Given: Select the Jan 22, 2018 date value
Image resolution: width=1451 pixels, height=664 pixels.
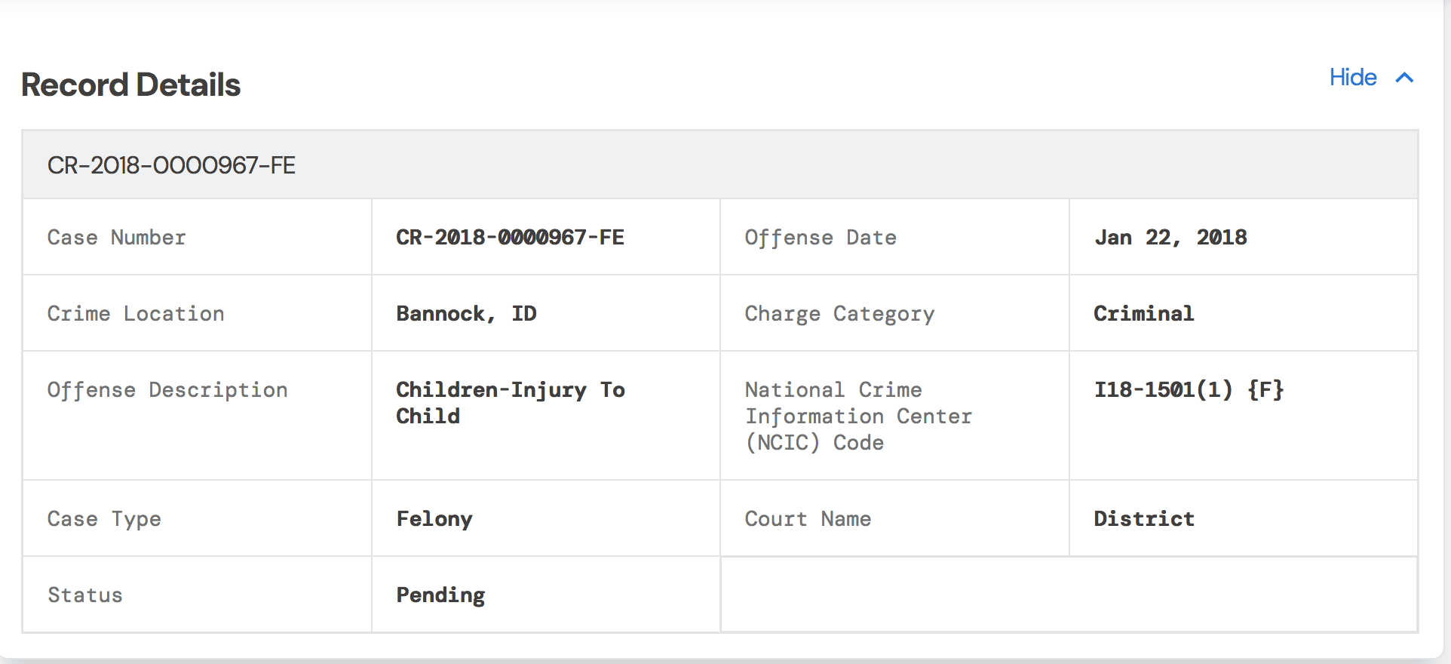Looking at the screenshot, I should (x=1170, y=238).
